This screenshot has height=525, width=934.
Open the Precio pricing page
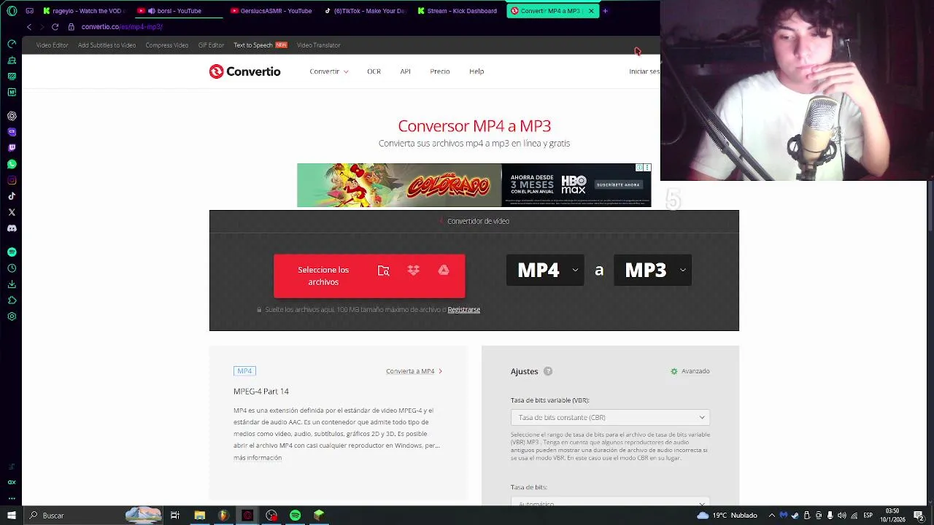click(439, 71)
